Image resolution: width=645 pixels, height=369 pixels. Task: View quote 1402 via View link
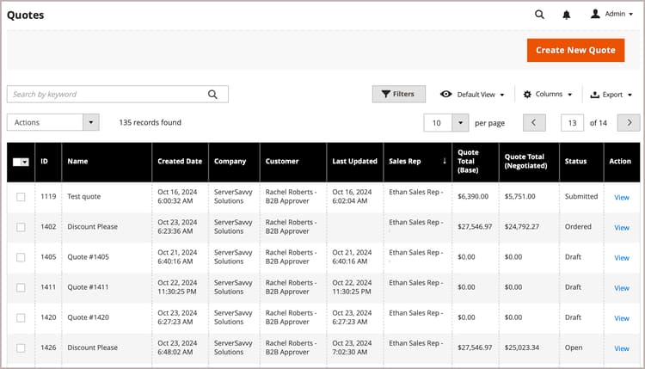click(622, 227)
